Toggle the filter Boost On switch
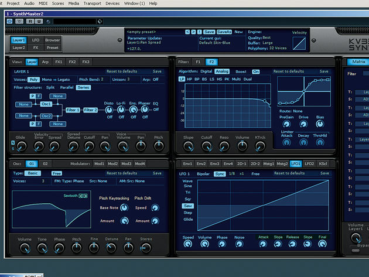Viewport: 369px width, 277px height. click(255, 71)
